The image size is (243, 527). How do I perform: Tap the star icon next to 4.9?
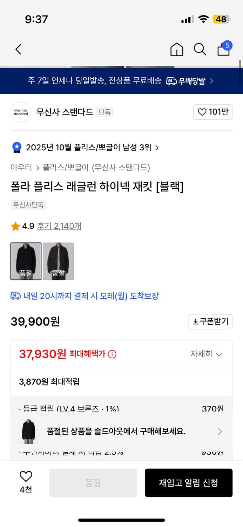[15, 227]
